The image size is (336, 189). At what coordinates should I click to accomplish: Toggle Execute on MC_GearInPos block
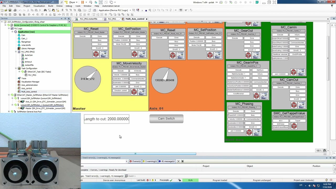tap(239, 70)
